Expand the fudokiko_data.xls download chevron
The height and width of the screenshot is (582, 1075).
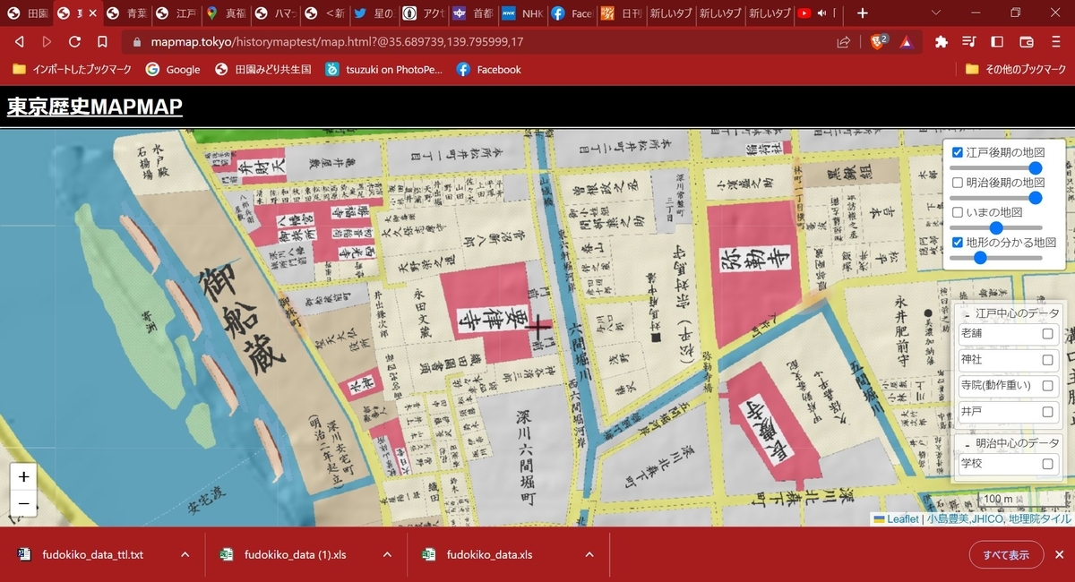pos(589,554)
